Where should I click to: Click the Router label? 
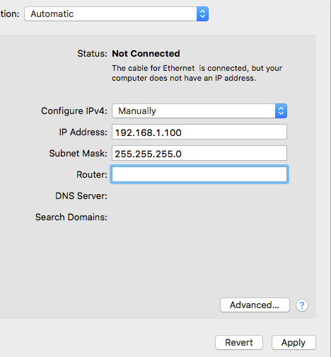92,175
